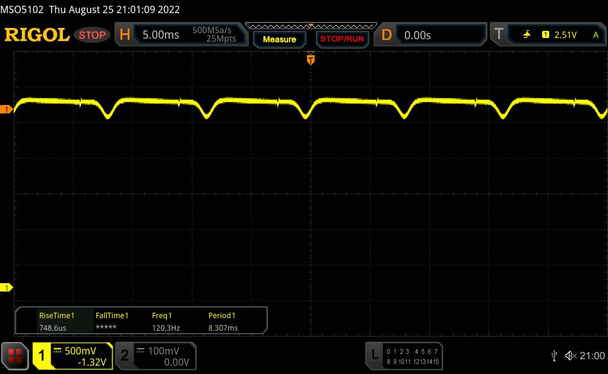Click the trigger source channel 1 badge
The image size is (608, 374).
(x=546, y=35)
